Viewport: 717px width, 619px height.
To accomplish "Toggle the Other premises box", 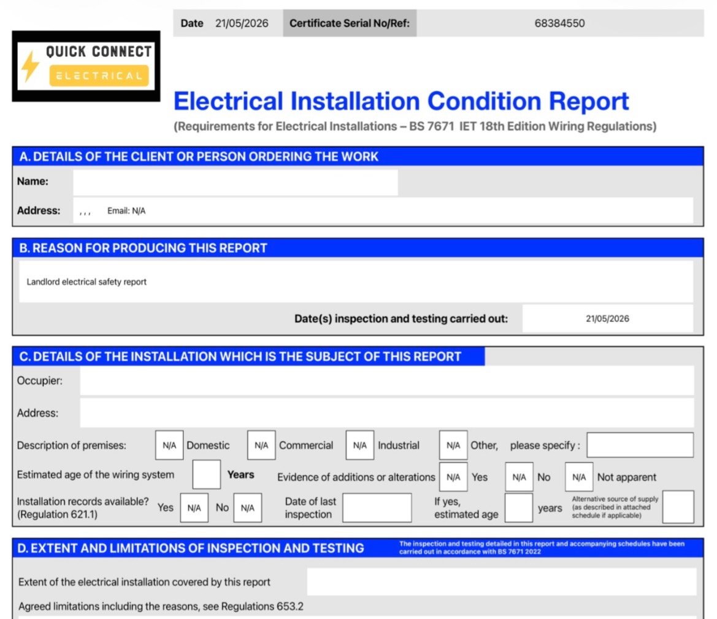I will (x=453, y=445).
